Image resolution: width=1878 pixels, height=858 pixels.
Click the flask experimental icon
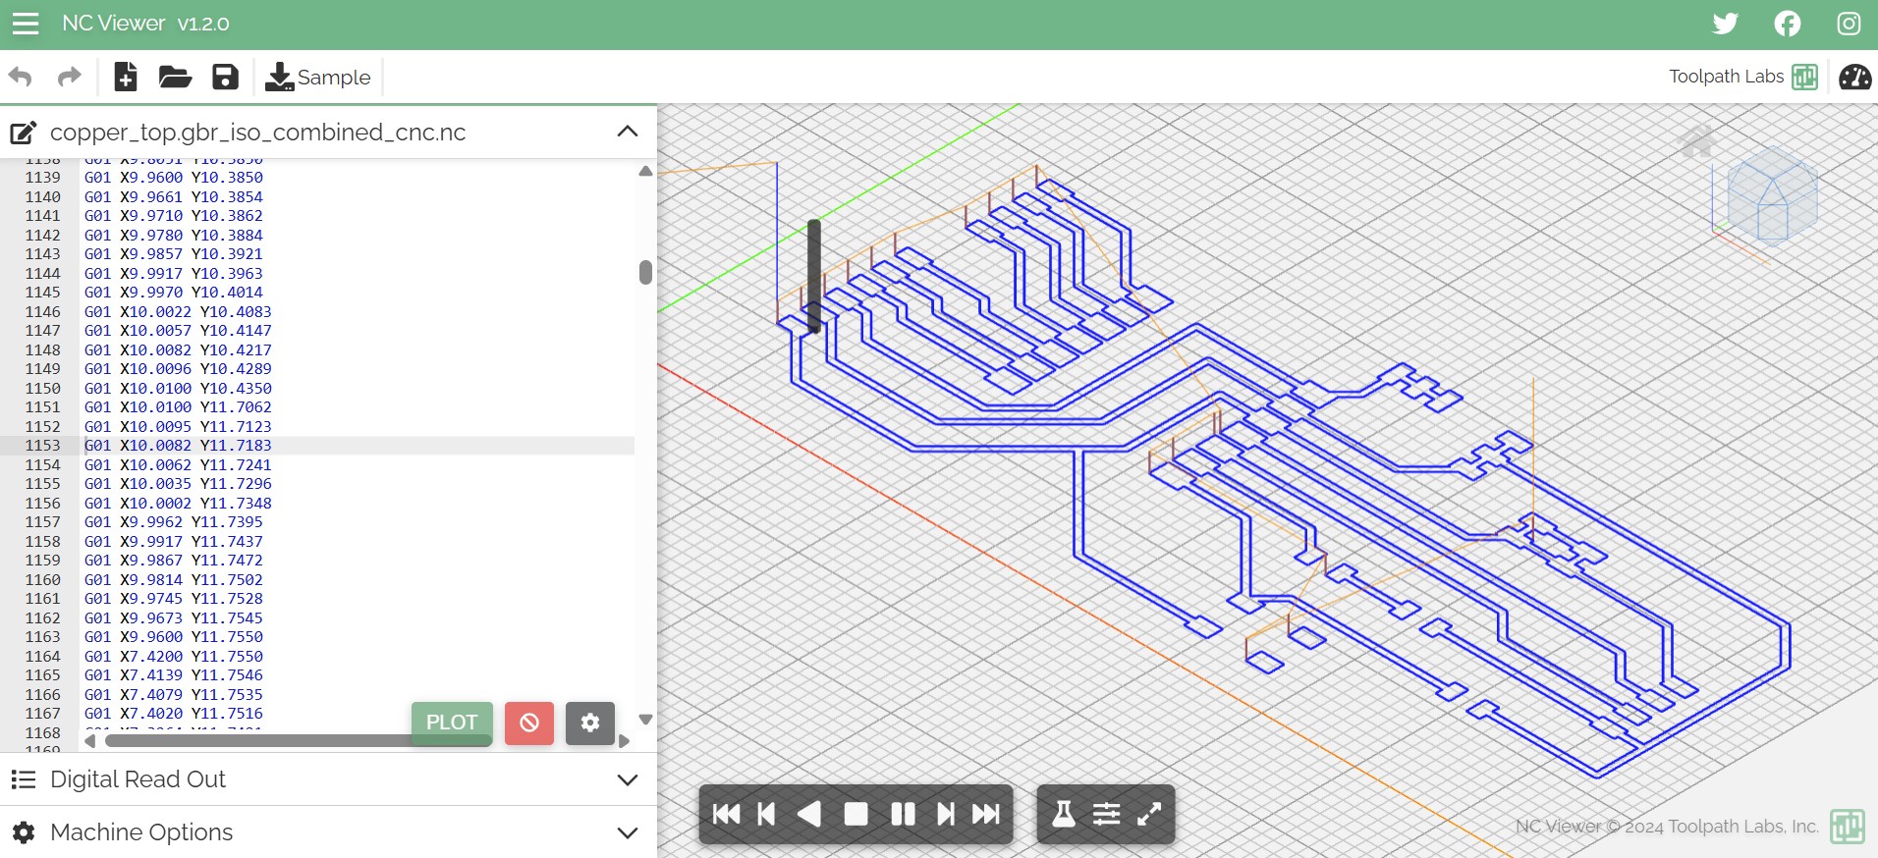(1064, 814)
